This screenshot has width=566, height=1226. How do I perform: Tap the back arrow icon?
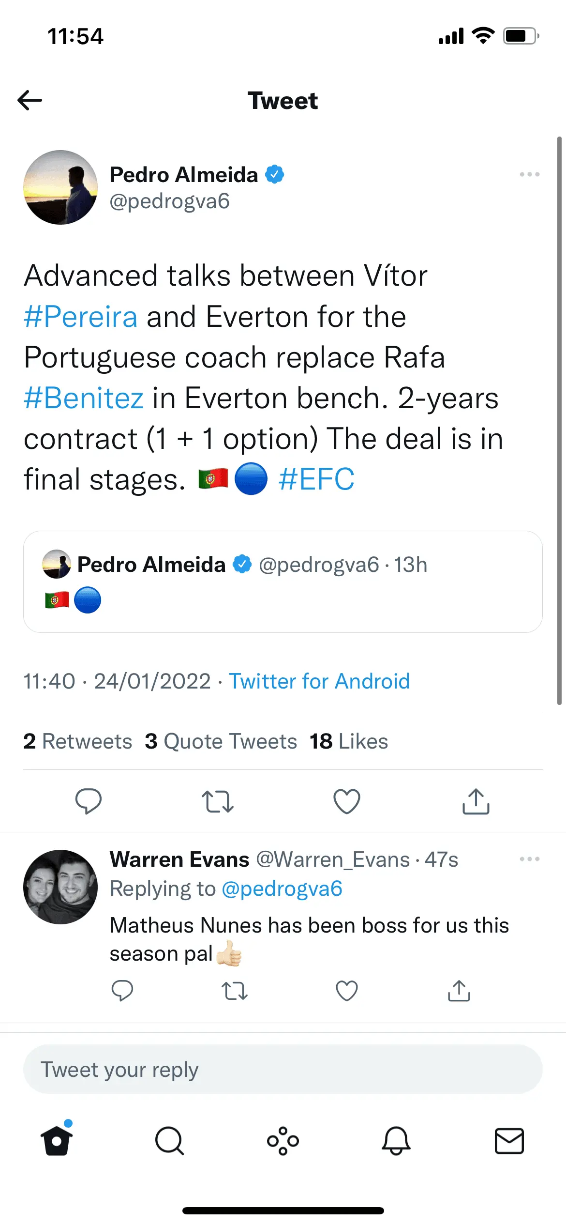coord(30,101)
